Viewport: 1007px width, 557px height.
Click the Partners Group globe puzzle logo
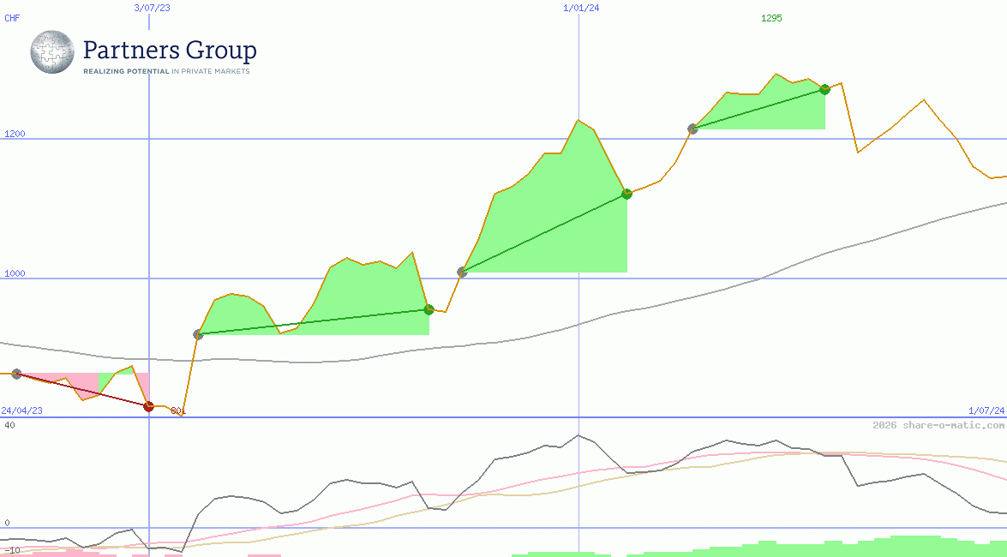(x=51, y=52)
